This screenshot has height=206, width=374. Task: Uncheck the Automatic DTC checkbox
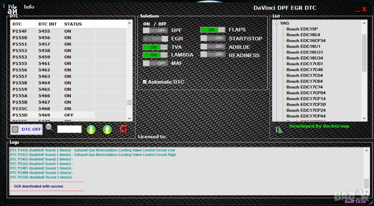point(145,82)
